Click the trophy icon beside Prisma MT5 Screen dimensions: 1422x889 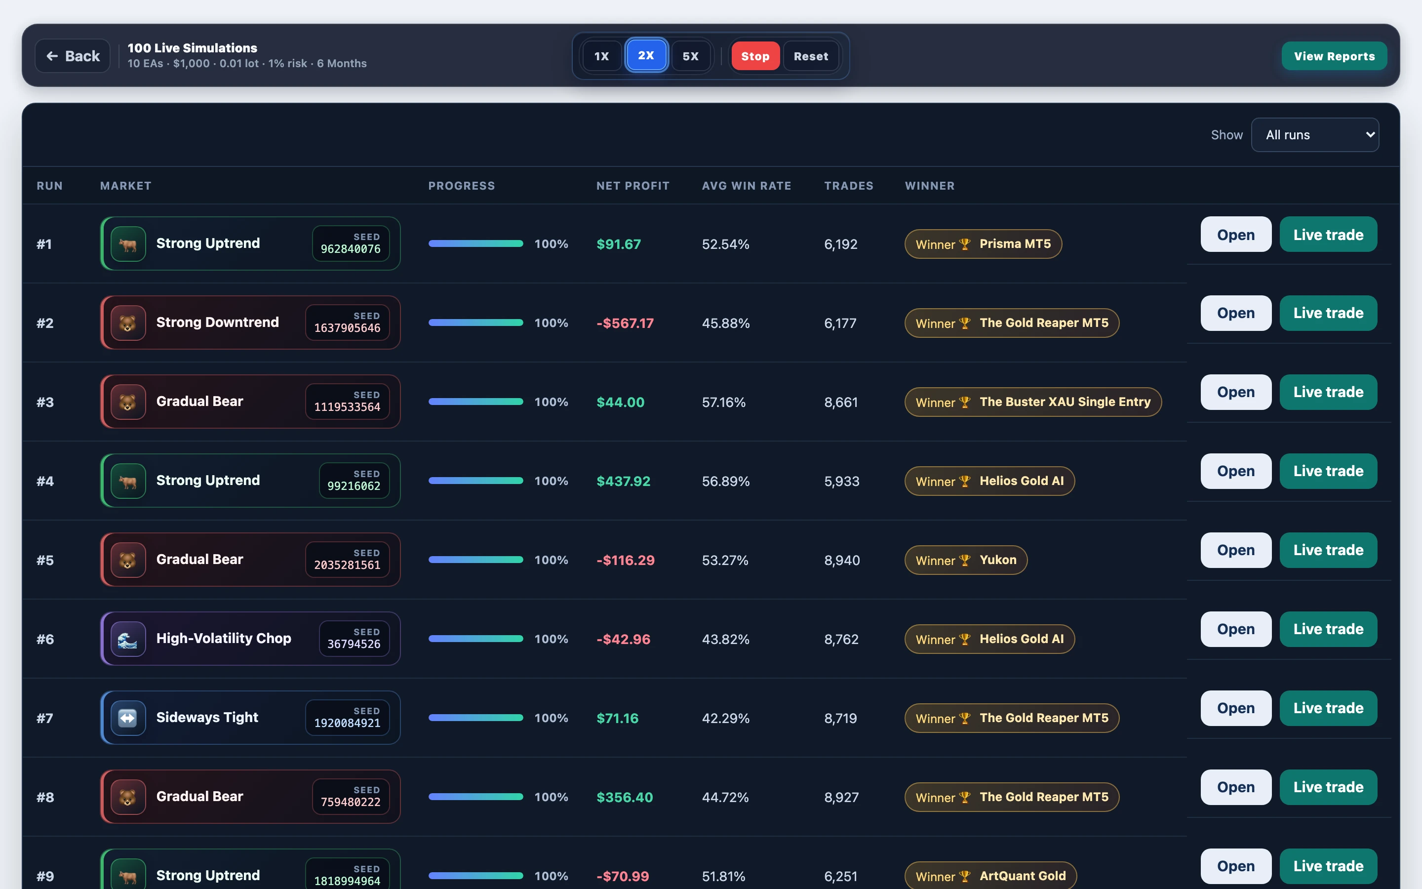(x=965, y=244)
